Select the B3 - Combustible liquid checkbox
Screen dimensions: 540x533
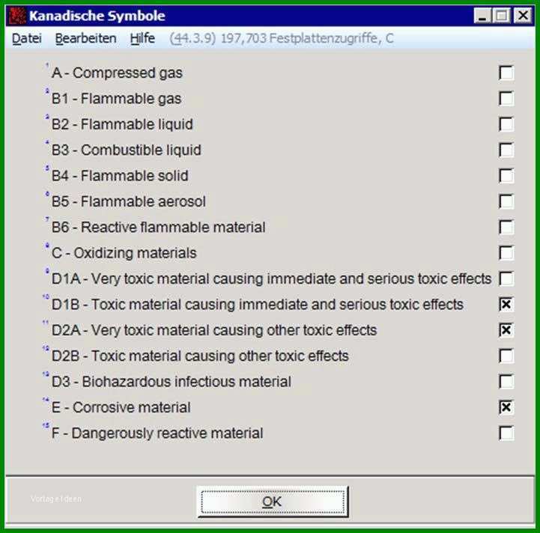506,150
